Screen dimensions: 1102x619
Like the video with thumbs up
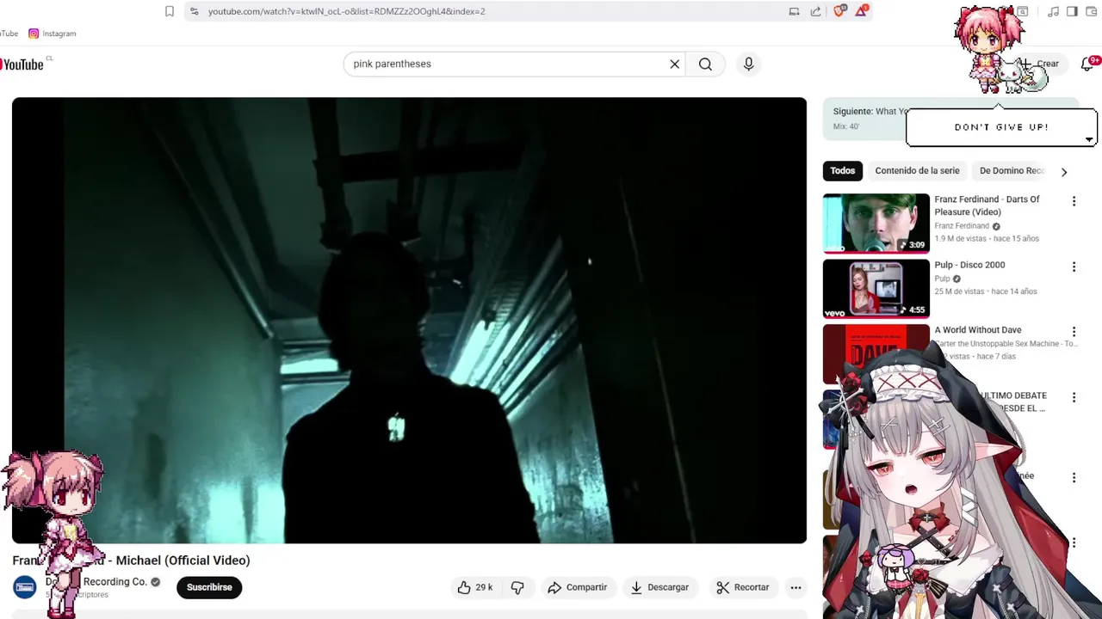click(475, 587)
